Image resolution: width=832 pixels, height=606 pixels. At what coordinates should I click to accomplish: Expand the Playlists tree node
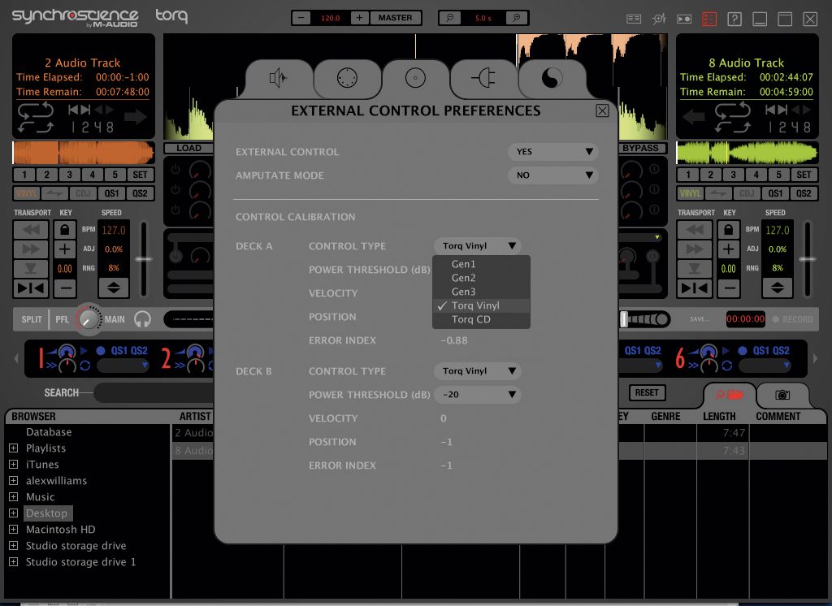tap(14, 448)
